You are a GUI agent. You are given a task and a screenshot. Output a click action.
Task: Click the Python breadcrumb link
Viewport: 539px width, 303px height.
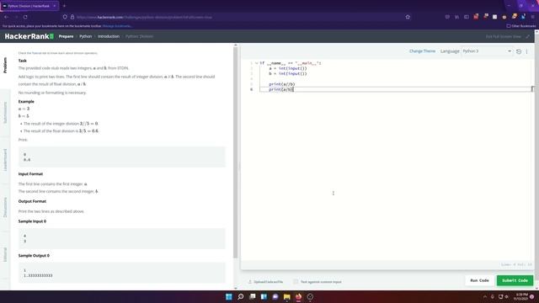tap(86, 36)
